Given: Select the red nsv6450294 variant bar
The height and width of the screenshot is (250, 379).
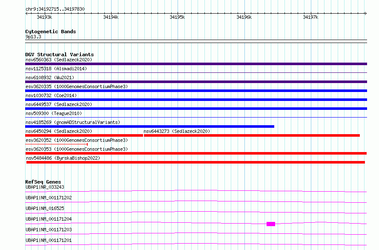Looking at the screenshot, I should [84, 135].
